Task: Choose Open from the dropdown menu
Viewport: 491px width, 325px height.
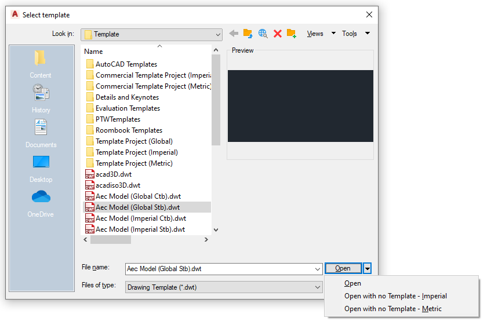Action: point(352,283)
